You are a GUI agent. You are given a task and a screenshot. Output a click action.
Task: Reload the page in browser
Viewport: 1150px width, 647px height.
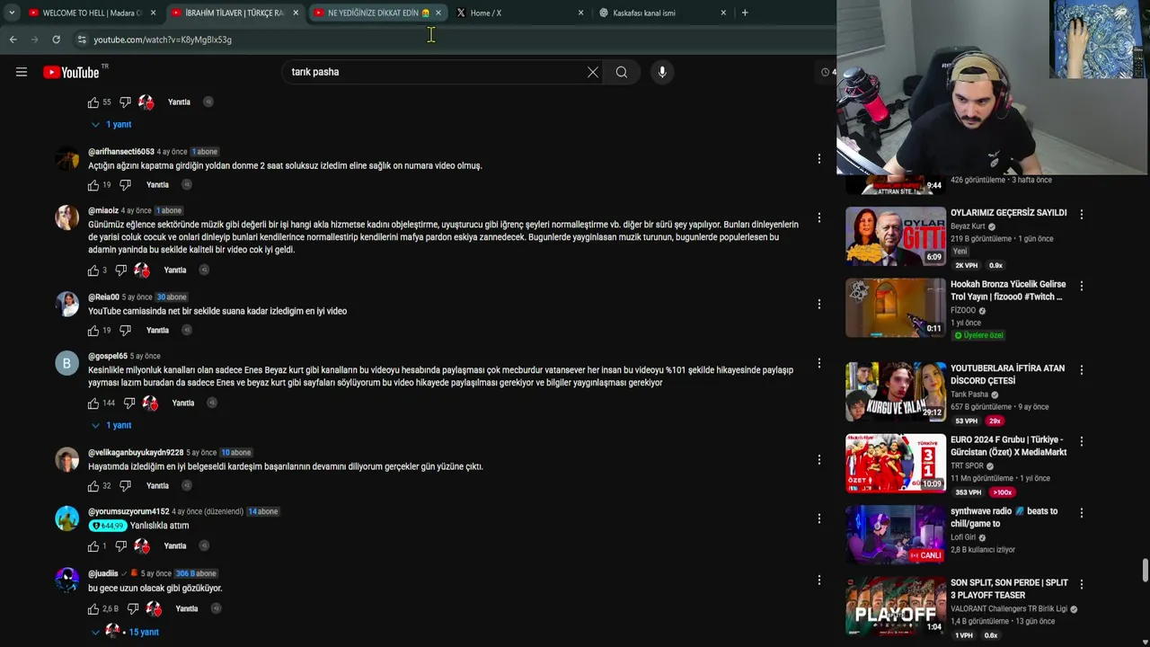[56, 40]
